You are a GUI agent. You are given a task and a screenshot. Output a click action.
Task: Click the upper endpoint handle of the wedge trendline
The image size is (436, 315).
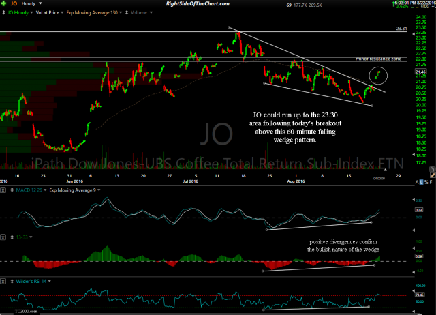229,27
